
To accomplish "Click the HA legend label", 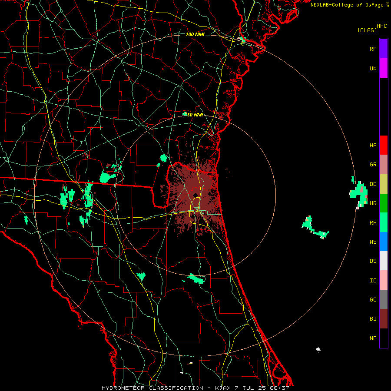I will tap(373, 145).
